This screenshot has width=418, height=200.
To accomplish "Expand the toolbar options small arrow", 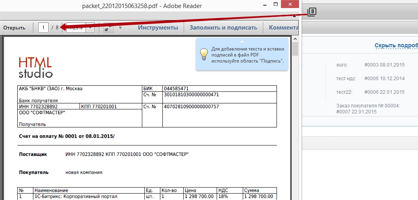I will pyautogui.click(x=120, y=28).
